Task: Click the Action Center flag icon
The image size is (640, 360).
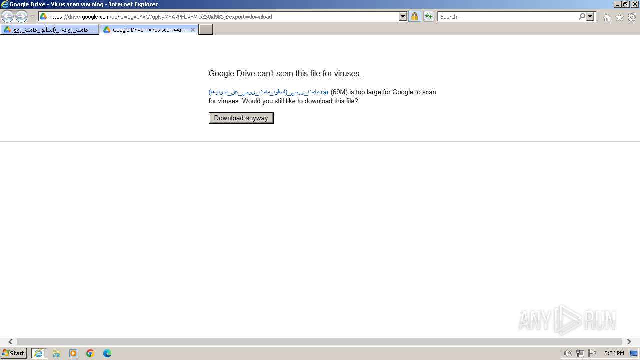Action: click(592, 353)
